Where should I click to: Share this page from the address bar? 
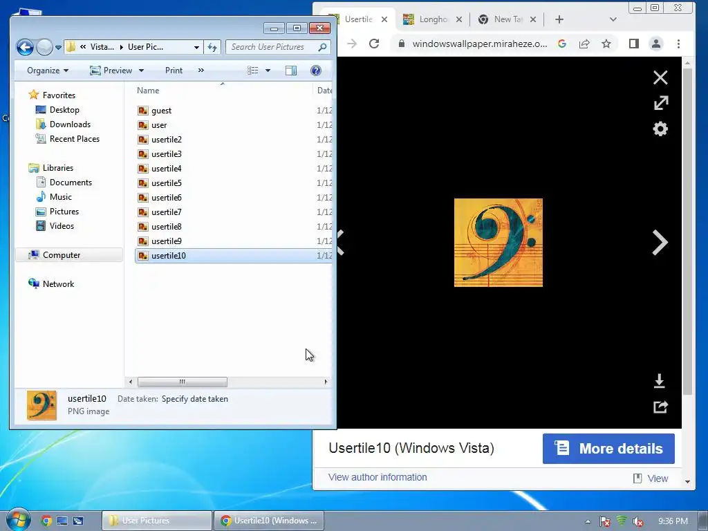point(584,44)
